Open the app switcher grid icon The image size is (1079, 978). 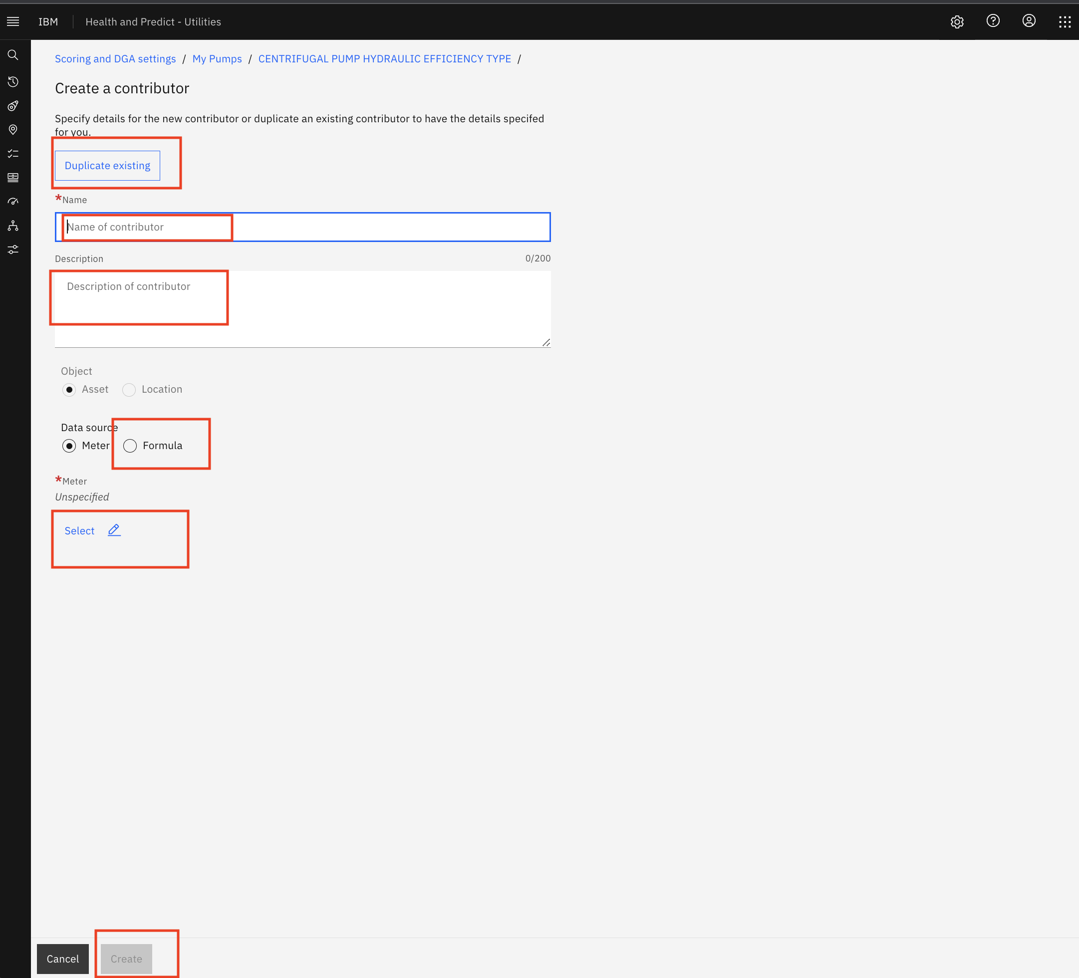click(x=1065, y=21)
